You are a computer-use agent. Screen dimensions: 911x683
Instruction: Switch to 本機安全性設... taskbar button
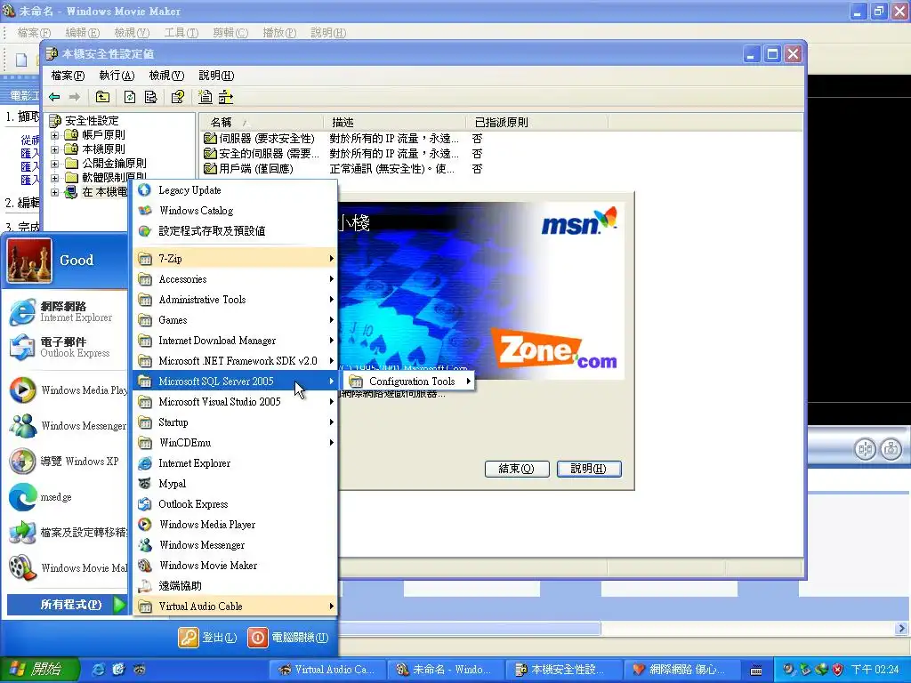point(563,669)
